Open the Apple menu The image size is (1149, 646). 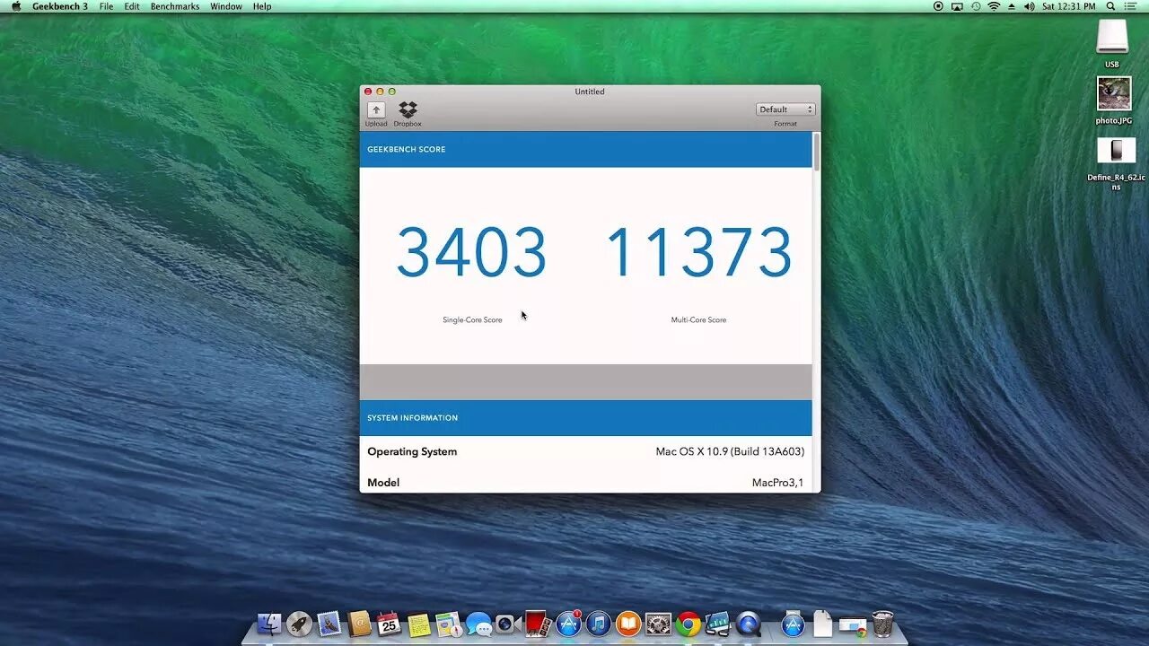pos(15,6)
